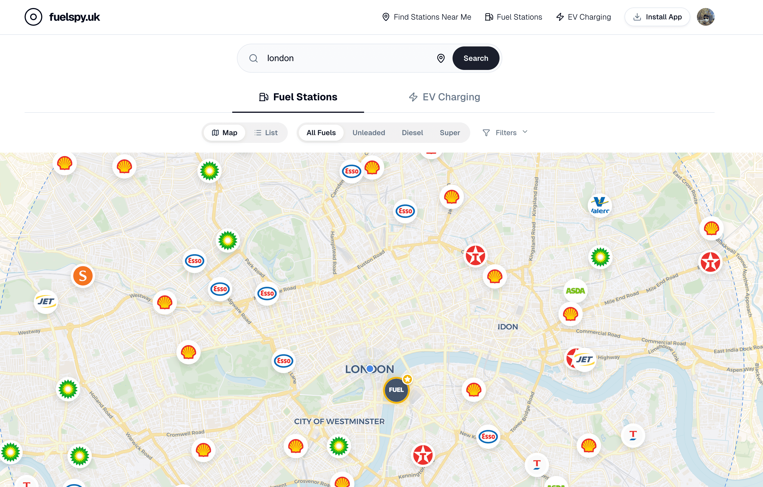Switch to List view
The width and height of the screenshot is (763, 487).
(x=266, y=132)
